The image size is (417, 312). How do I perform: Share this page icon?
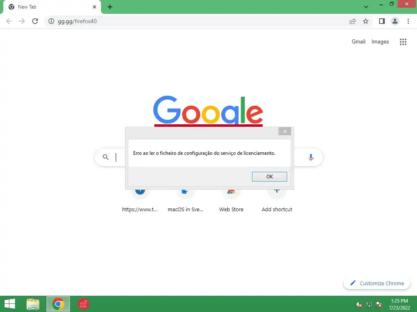pyautogui.click(x=353, y=21)
